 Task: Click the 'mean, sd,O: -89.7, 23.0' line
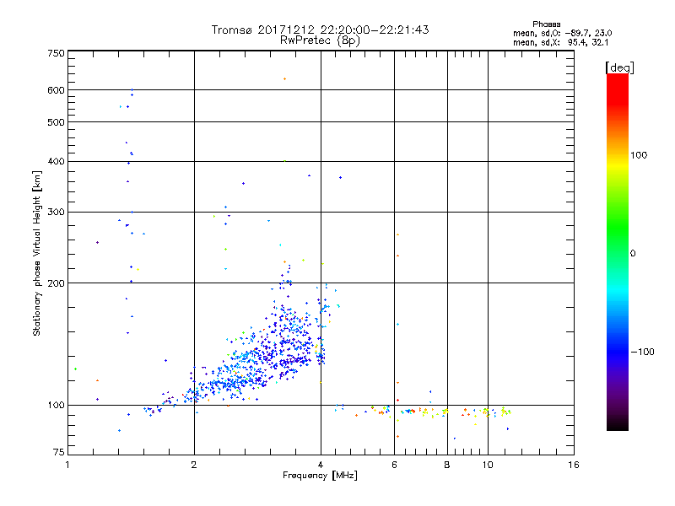[562, 33]
